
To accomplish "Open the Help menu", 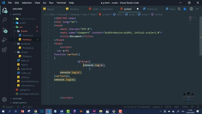I will click(x=71, y=3).
